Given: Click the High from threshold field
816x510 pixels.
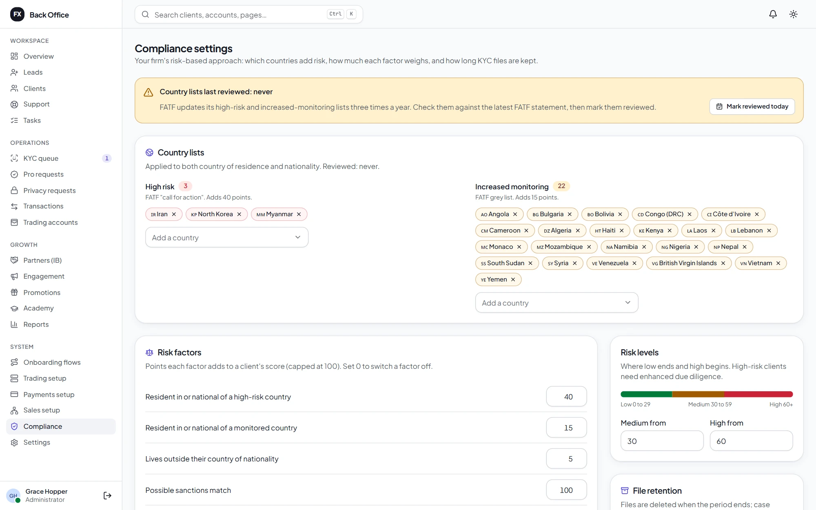Looking at the screenshot, I should click(751, 441).
